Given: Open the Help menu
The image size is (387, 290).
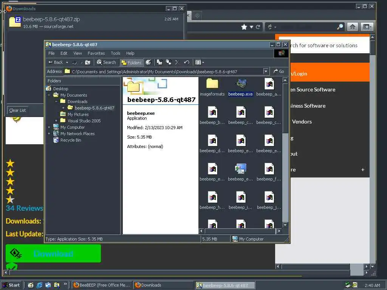Looking at the screenshot, I should point(130,53).
